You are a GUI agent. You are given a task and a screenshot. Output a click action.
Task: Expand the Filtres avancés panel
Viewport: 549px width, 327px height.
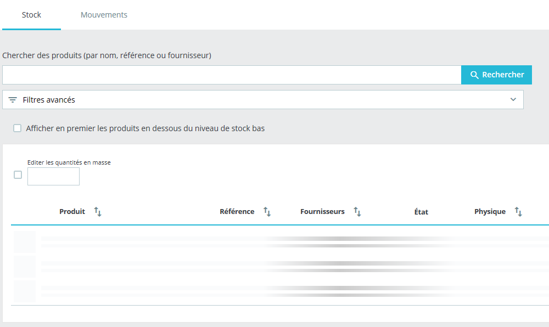[263, 100]
